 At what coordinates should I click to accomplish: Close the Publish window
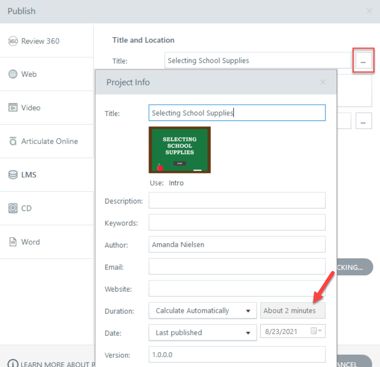click(x=369, y=11)
